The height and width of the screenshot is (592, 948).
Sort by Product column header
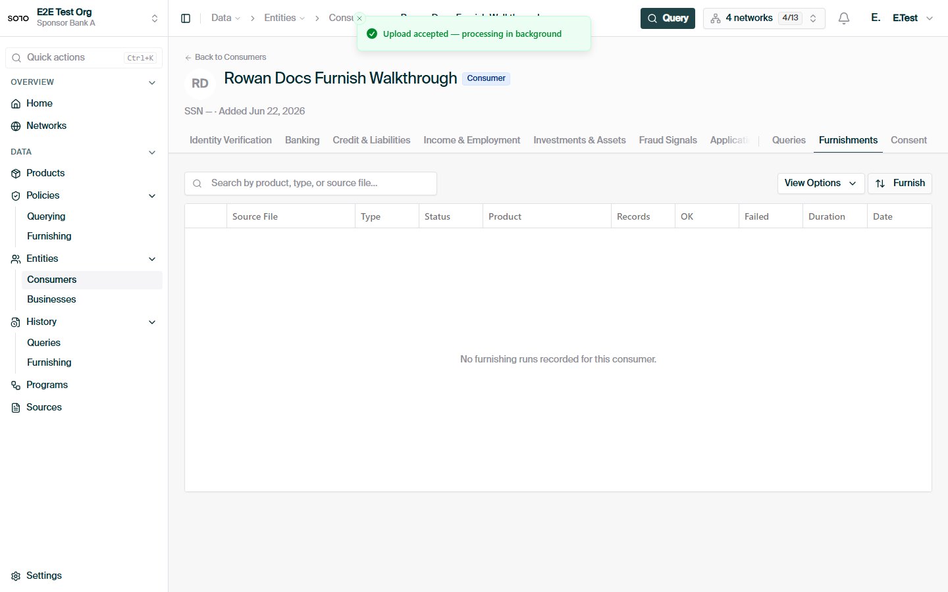[x=547, y=216]
